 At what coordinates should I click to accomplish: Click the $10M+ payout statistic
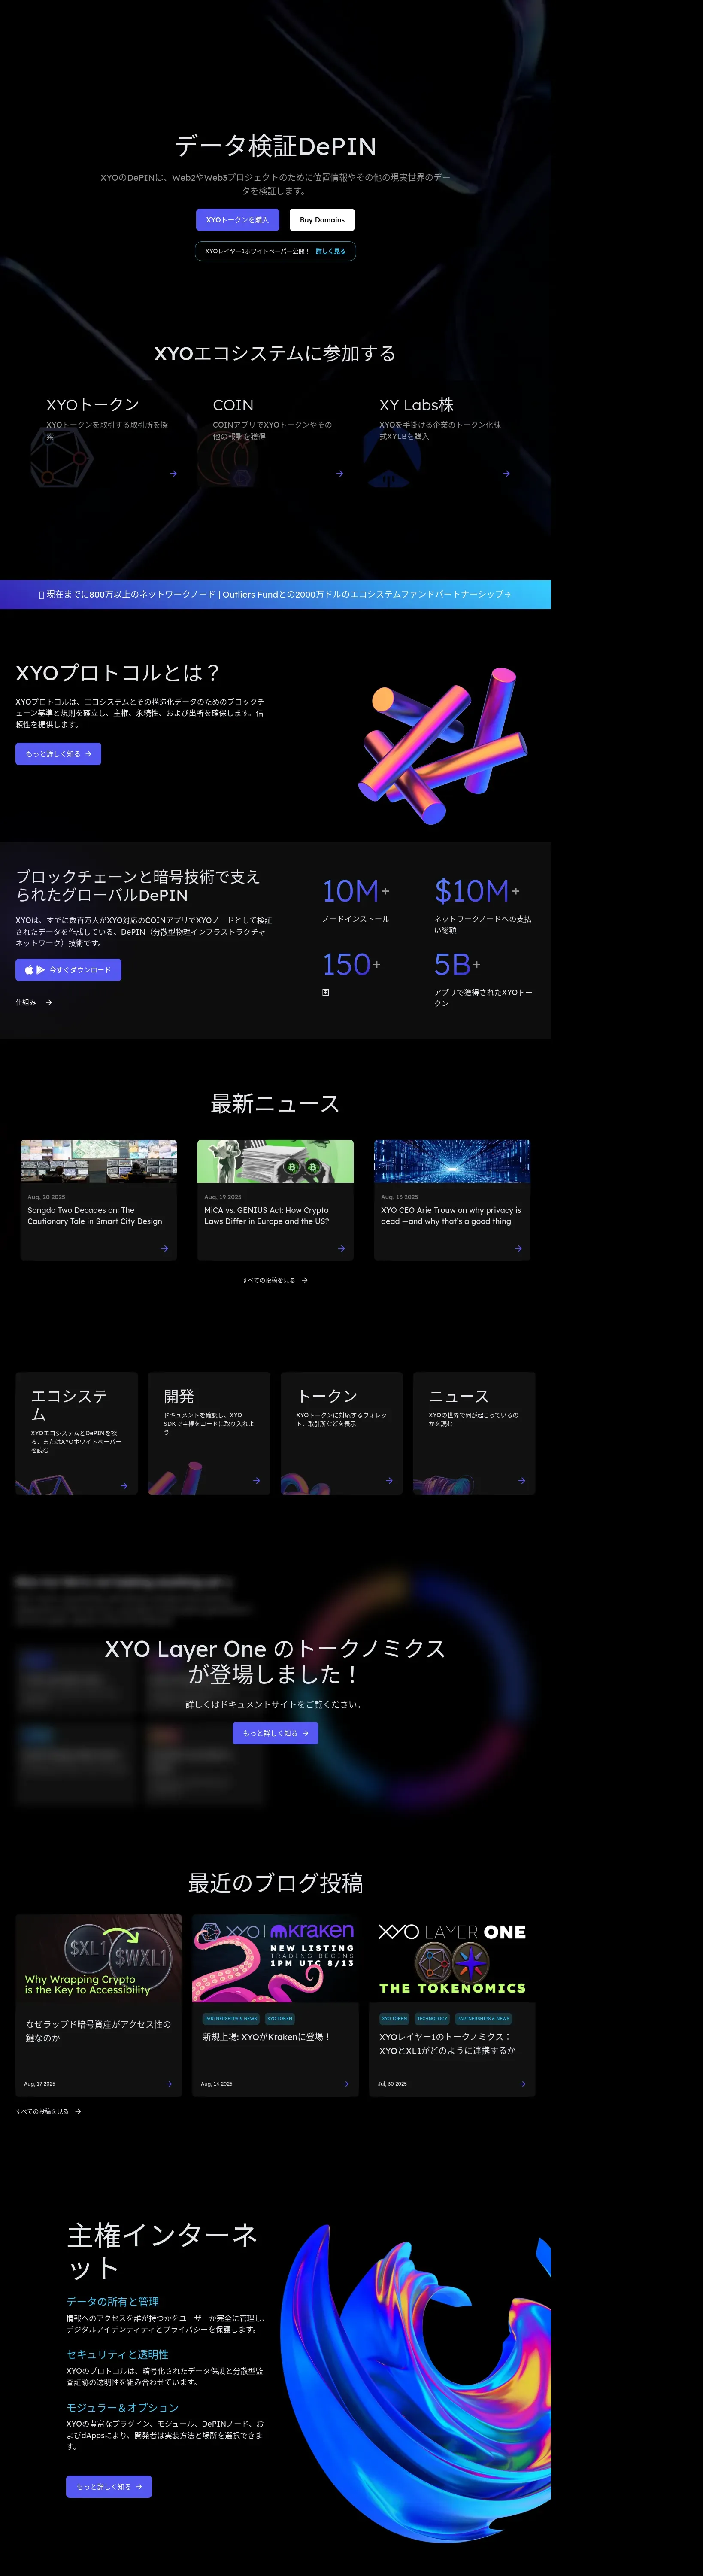(x=477, y=890)
